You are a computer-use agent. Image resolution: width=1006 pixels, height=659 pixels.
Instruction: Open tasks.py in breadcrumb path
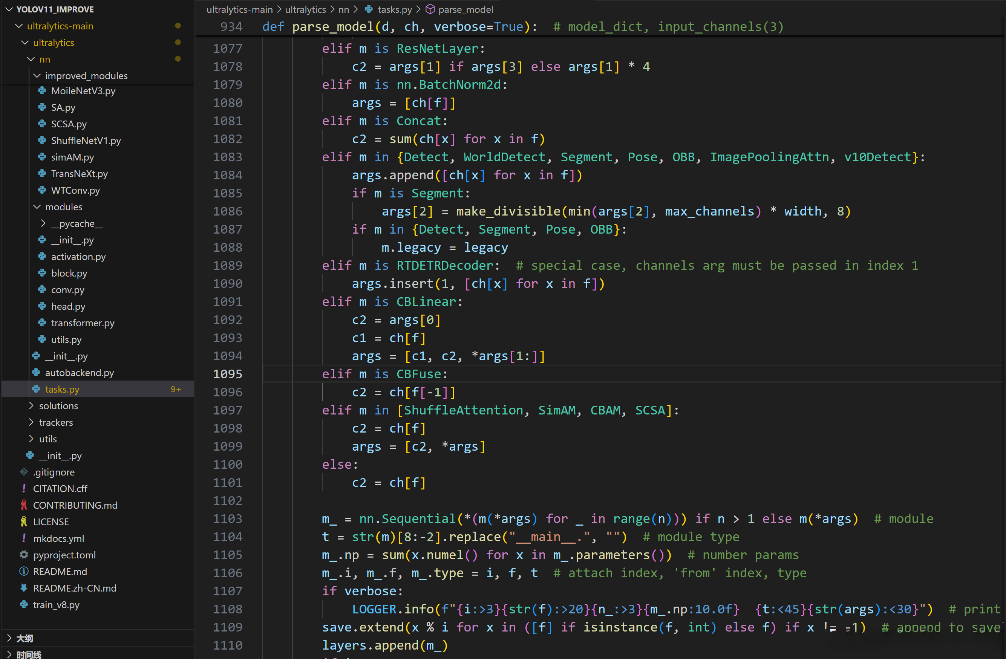click(394, 9)
